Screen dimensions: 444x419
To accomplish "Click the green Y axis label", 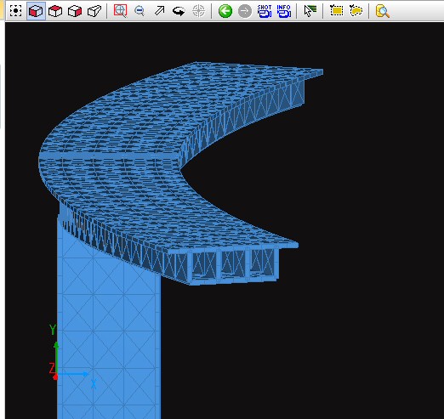I will click(53, 330).
